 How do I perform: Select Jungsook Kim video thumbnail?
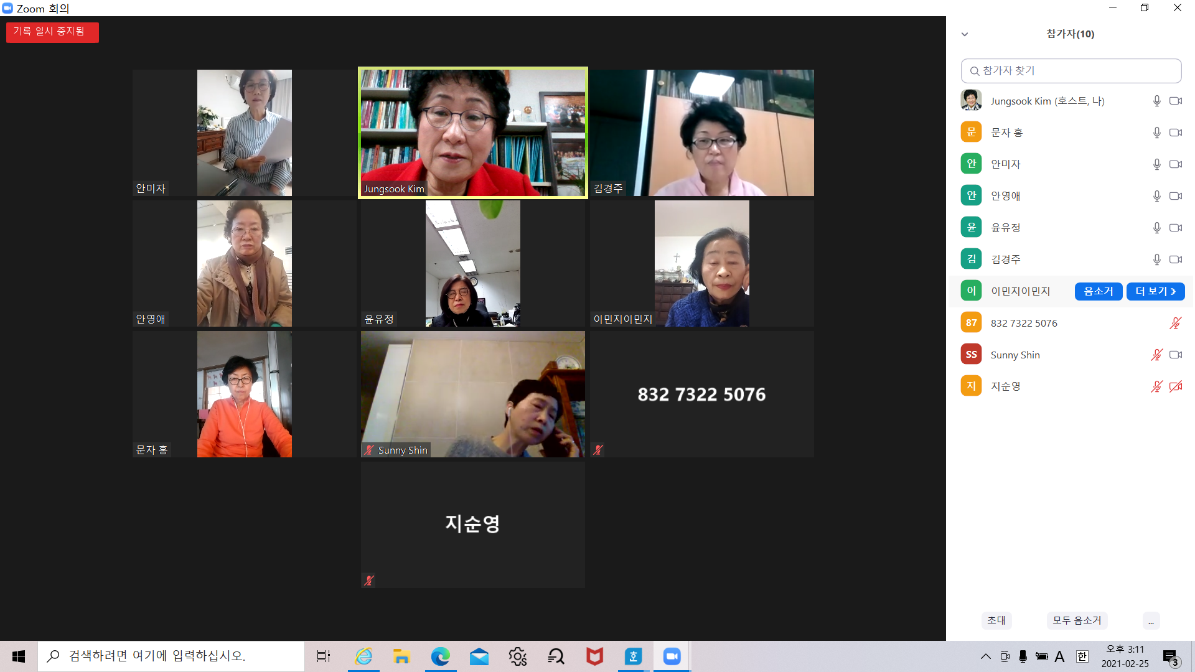pos(472,133)
